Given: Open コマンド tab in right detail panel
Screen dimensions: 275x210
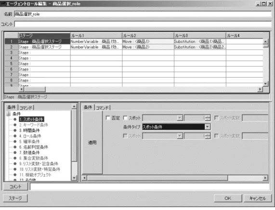Looking at the screenshot, I should (102, 108).
